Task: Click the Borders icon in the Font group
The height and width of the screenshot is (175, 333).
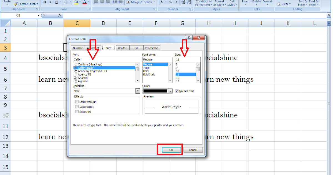Action: point(66,2)
